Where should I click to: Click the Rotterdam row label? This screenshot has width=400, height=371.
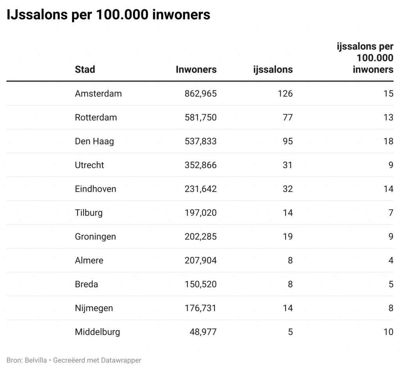click(96, 117)
